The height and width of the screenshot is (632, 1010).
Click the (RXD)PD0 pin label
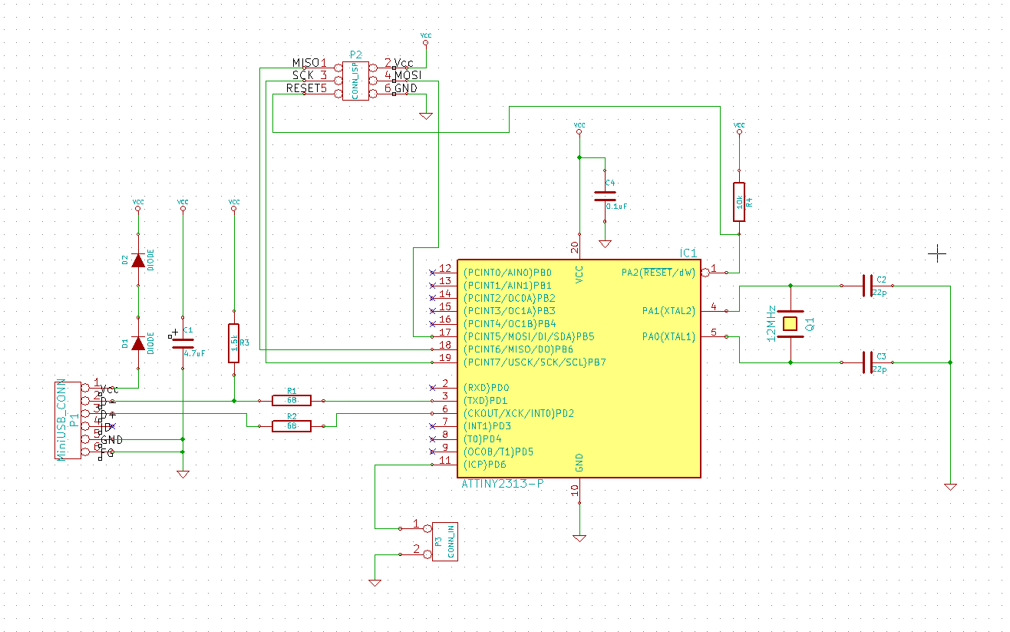(x=486, y=388)
